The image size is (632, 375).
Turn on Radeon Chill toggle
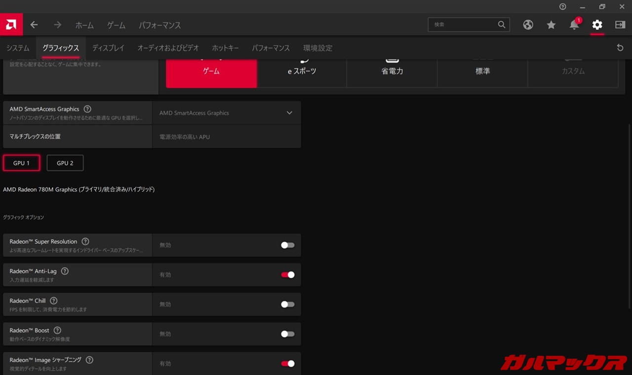[287, 304]
